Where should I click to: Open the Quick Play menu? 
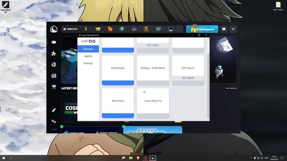coord(70,29)
